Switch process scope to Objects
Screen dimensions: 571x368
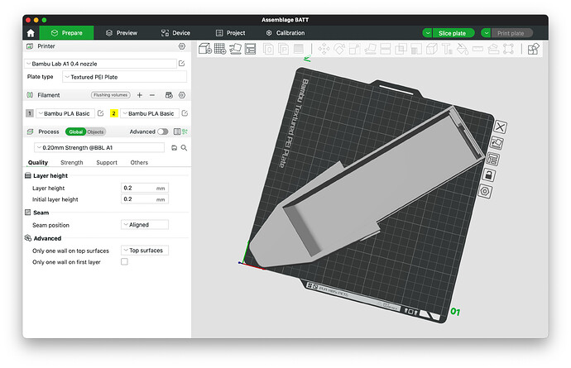tap(95, 131)
